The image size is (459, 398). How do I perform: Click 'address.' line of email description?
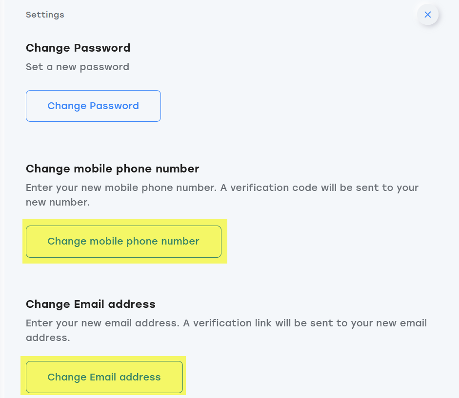(x=48, y=338)
